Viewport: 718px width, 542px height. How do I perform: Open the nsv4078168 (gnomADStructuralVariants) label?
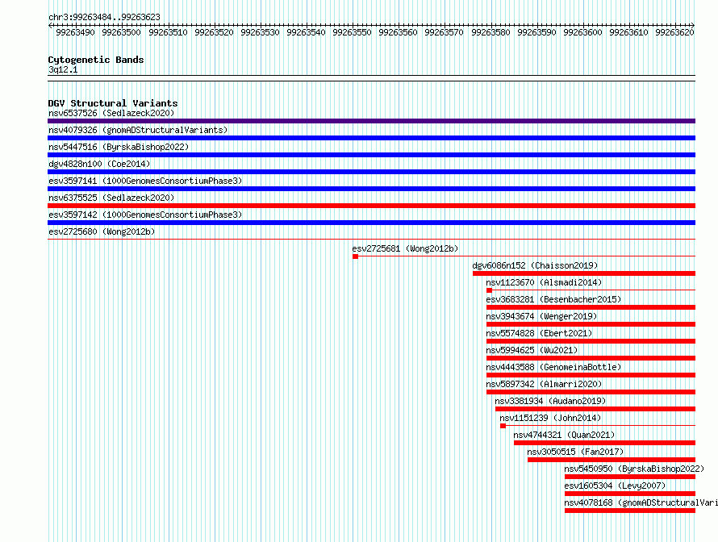(641, 502)
